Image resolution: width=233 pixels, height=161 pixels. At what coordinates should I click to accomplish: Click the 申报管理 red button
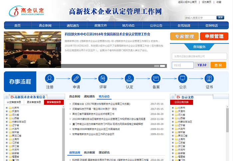click(214, 36)
